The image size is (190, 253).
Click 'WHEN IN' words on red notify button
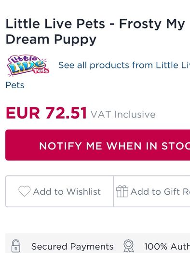pos(132,146)
